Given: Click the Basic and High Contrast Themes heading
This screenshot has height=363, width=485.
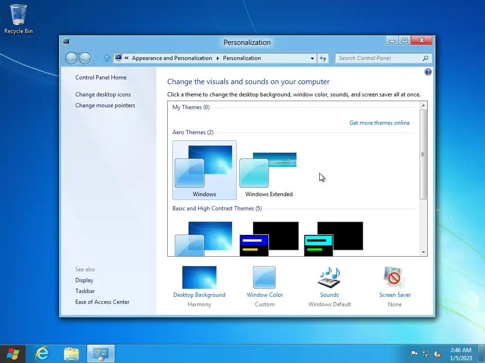Looking at the screenshot, I should point(217,208).
